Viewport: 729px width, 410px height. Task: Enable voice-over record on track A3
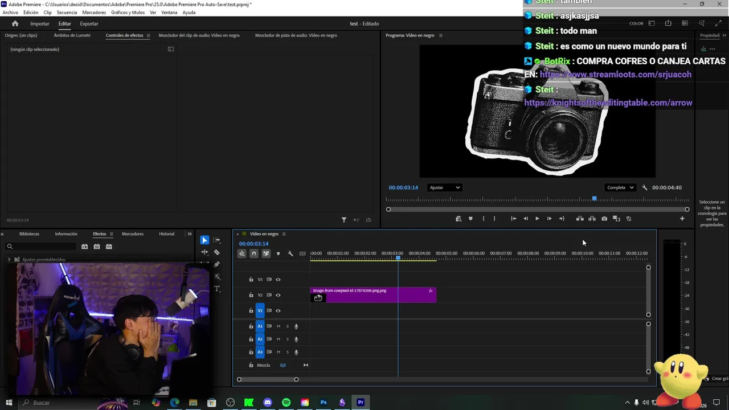pos(296,352)
